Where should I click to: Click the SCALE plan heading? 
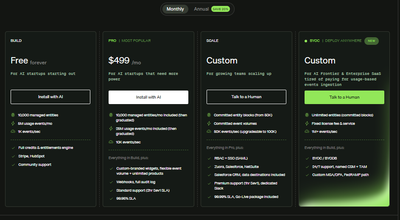(x=213, y=41)
